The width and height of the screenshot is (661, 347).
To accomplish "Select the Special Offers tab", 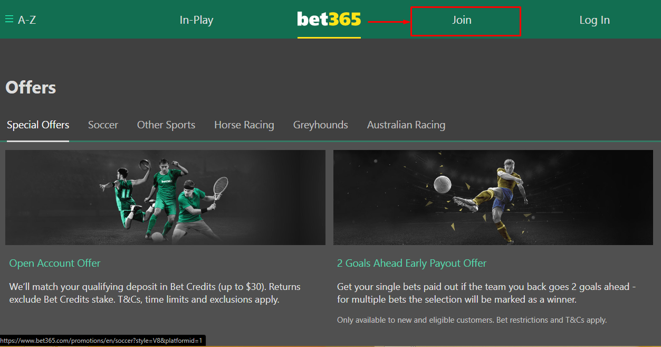I will pyautogui.click(x=38, y=125).
